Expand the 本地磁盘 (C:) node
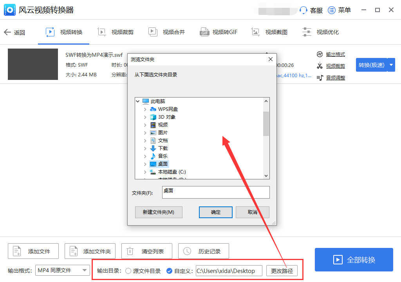The image size is (401, 282). pyautogui.click(x=145, y=172)
